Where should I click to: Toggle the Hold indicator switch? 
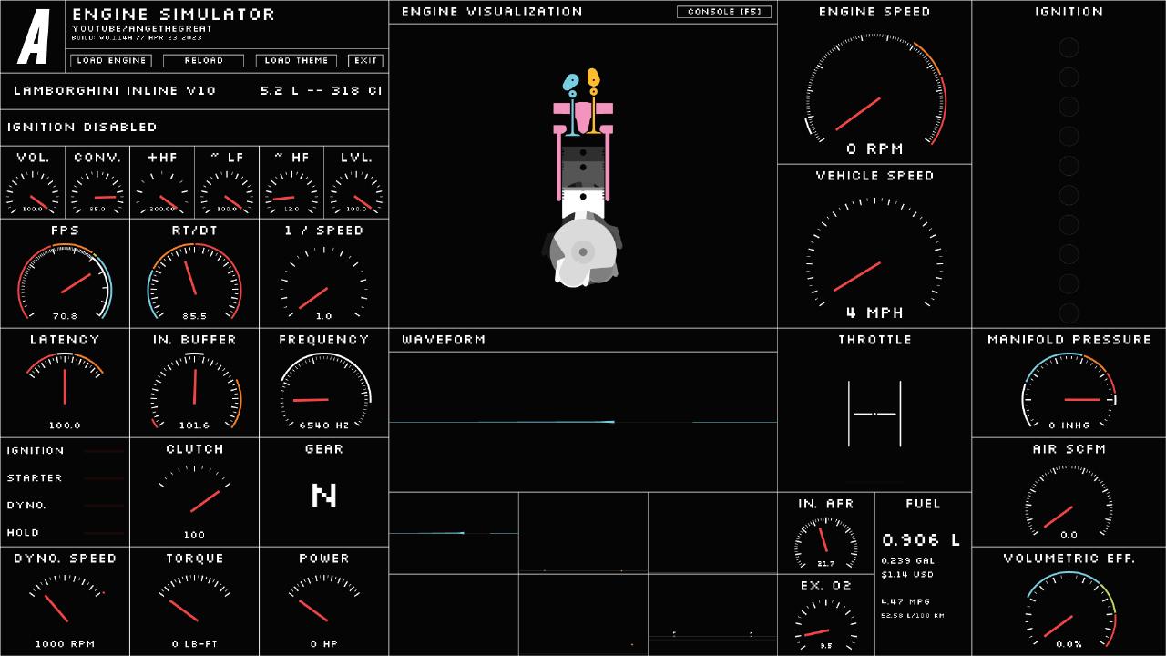tap(103, 533)
